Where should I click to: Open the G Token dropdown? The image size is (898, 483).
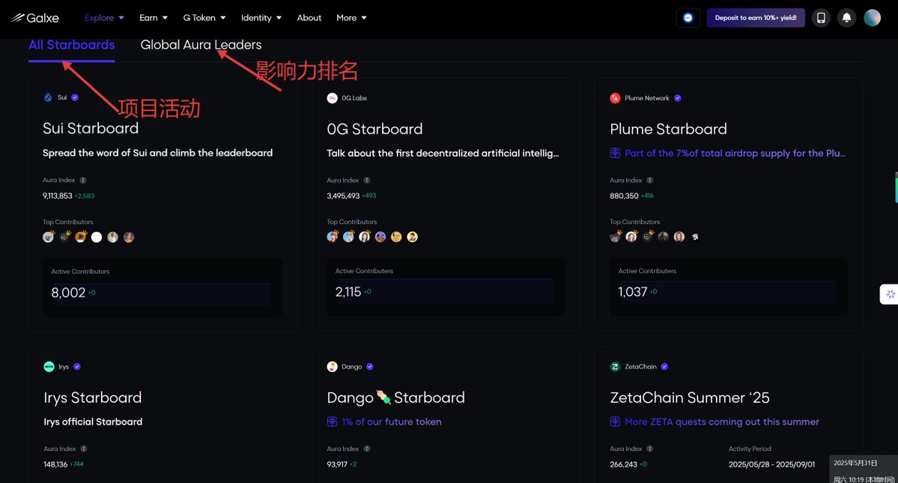(x=204, y=18)
